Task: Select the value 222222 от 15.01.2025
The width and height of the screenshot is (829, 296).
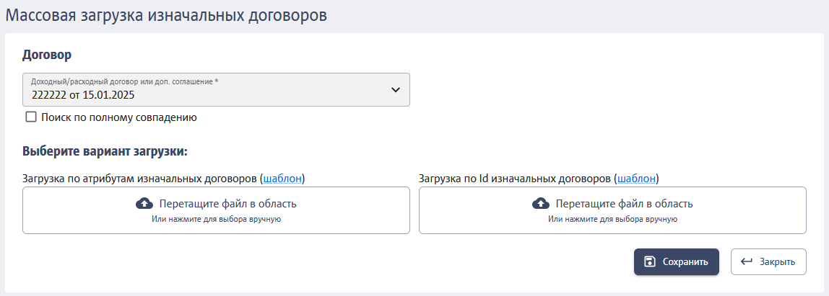Action: (83, 96)
